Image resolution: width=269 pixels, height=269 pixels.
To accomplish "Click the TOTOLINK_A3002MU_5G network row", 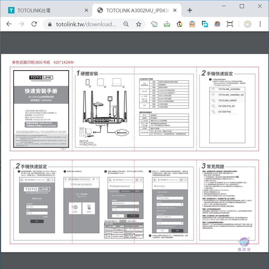I will point(227,95).
